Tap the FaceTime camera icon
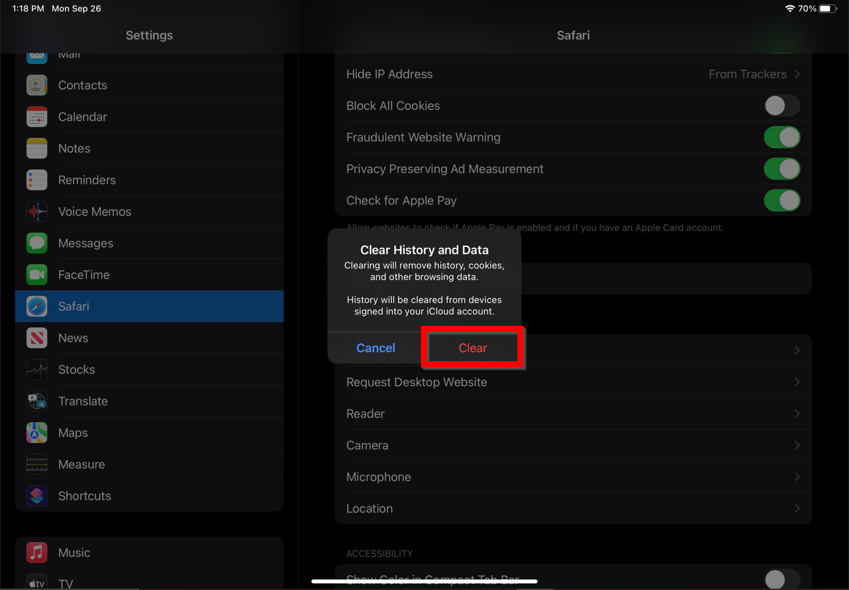 (x=36, y=275)
